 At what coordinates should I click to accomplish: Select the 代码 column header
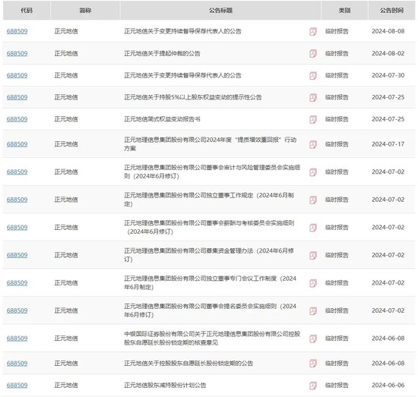point(27,11)
